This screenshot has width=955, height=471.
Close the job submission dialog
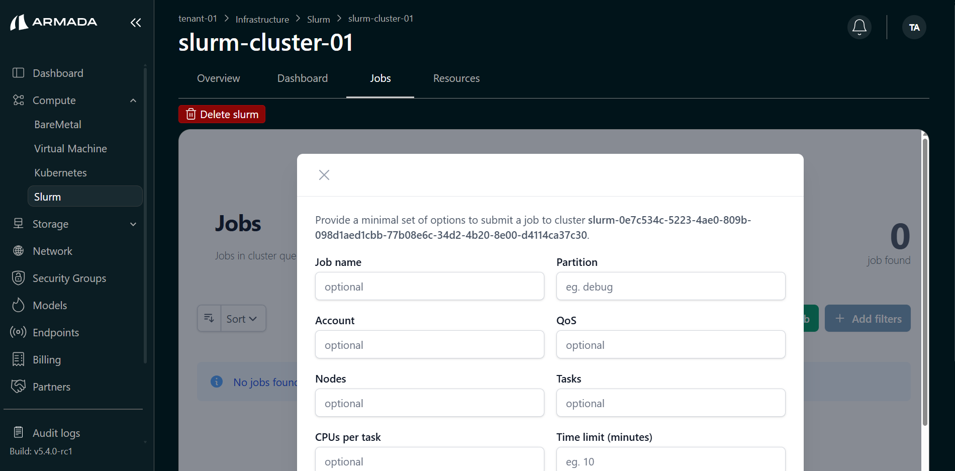pyautogui.click(x=324, y=175)
